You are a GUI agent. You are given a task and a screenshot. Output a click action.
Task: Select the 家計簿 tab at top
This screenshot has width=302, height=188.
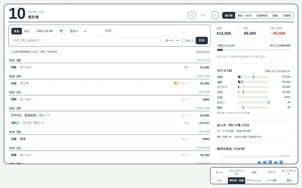pyautogui.click(x=229, y=16)
